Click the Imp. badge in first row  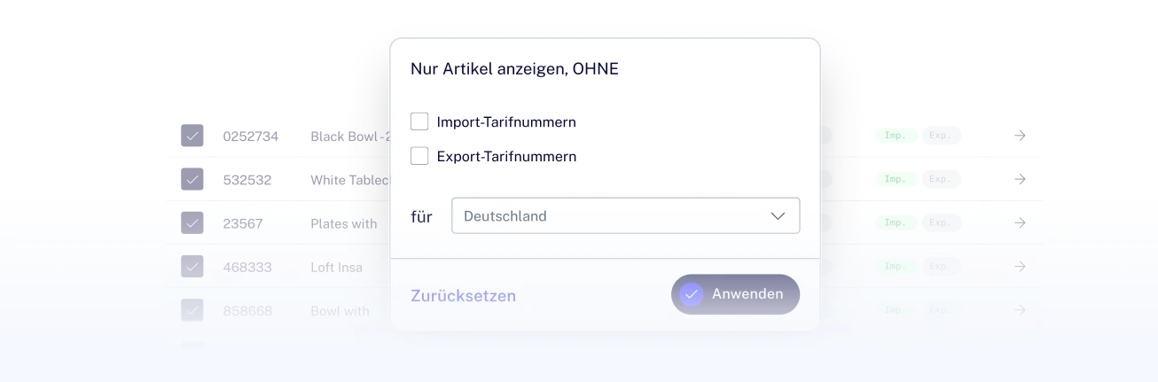895,136
